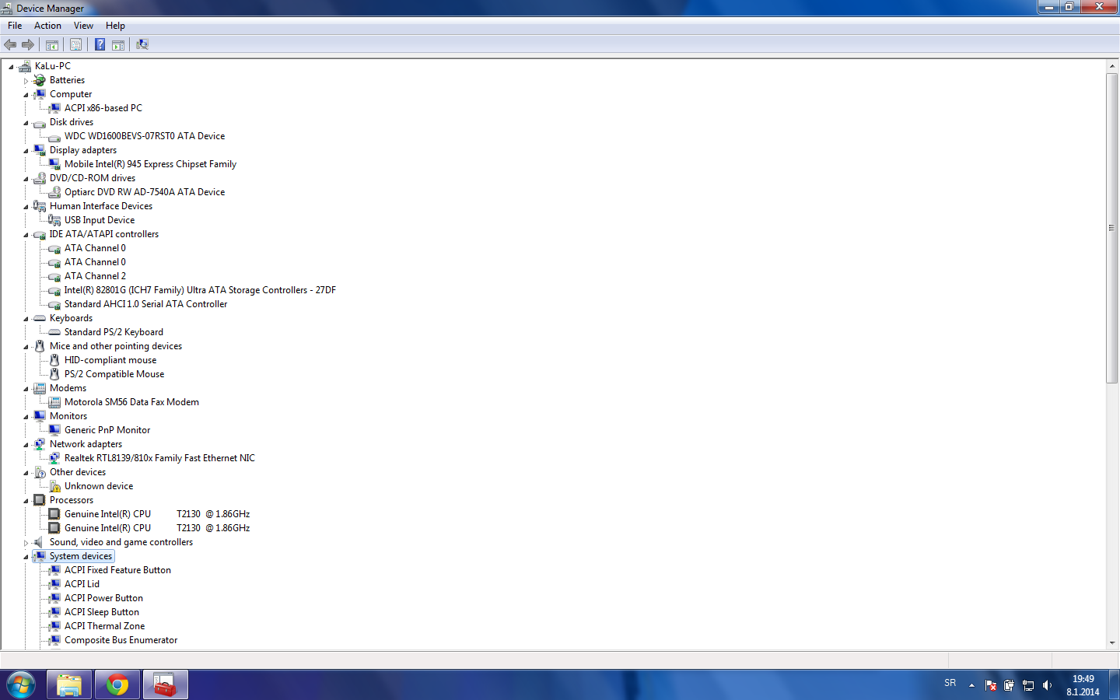
Task: Collapse the Display adapters category
Action: point(26,151)
